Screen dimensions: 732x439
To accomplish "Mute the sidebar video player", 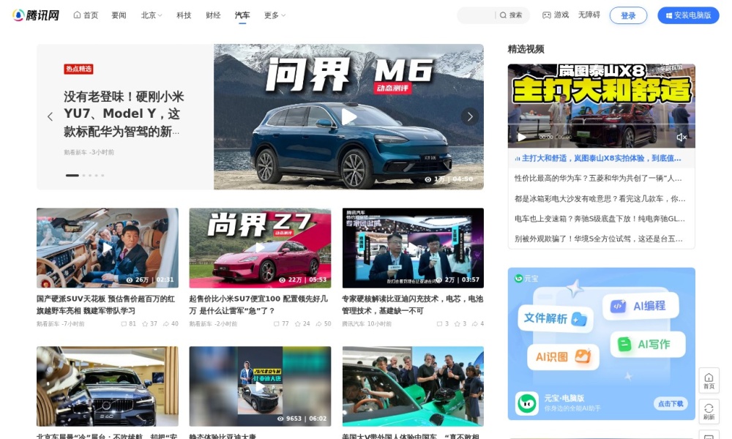I will (x=682, y=136).
